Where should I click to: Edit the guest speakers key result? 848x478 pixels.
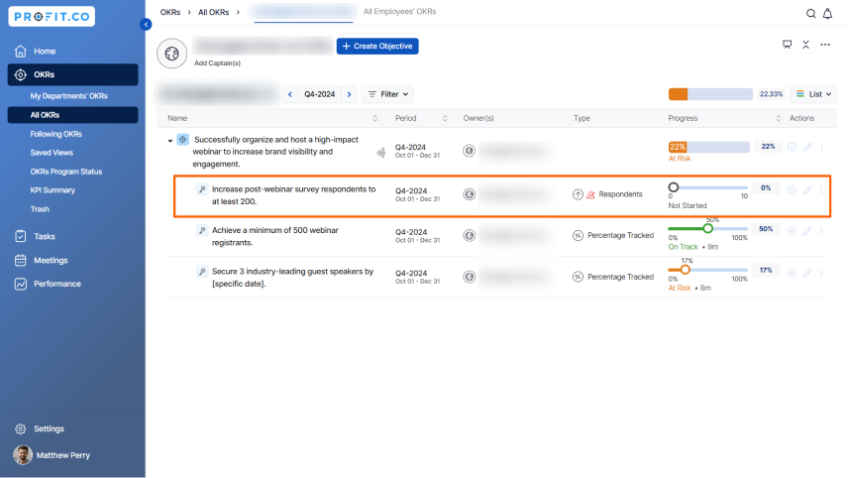click(x=807, y=273)
